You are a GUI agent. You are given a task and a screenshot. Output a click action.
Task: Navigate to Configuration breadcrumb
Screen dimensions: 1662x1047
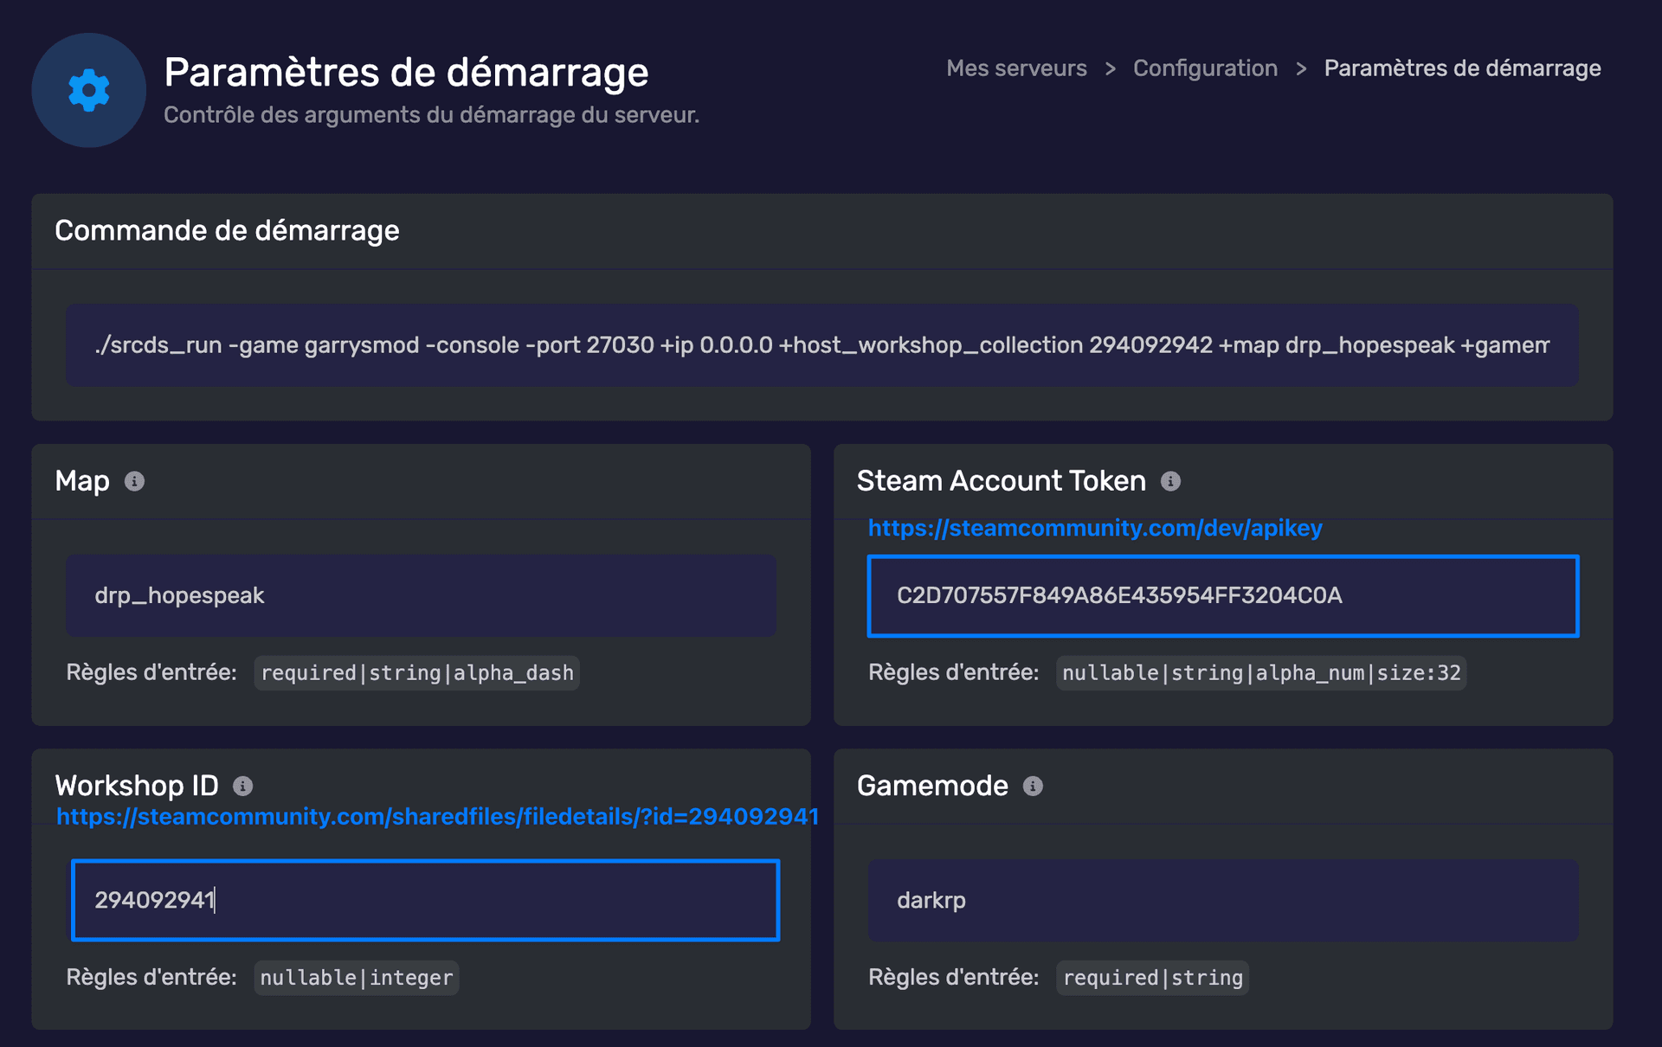click(1205, 68)
